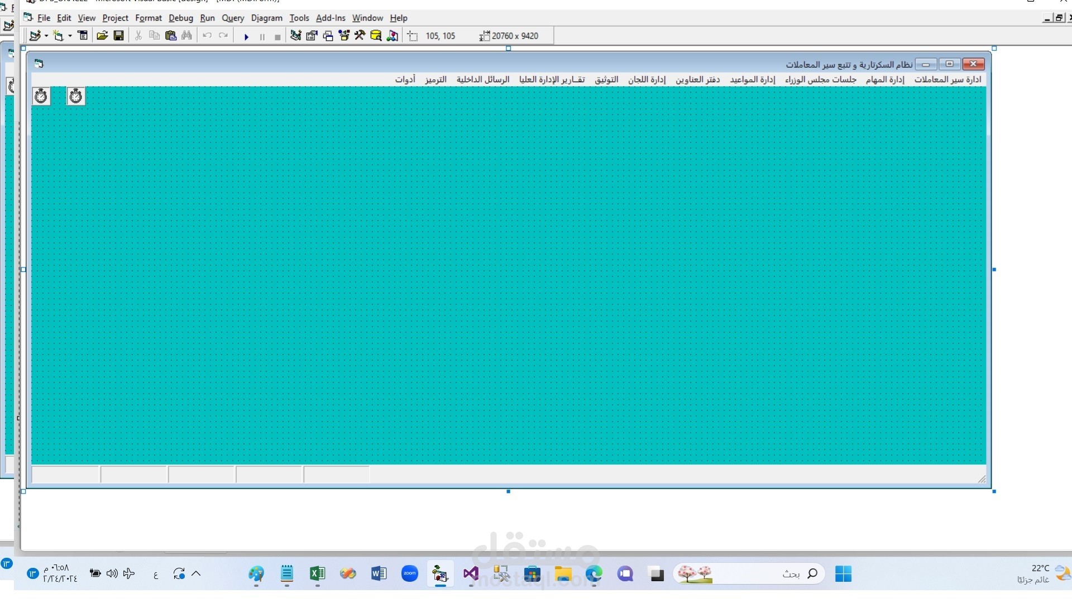Click the End stop button in toolbar

277,37
